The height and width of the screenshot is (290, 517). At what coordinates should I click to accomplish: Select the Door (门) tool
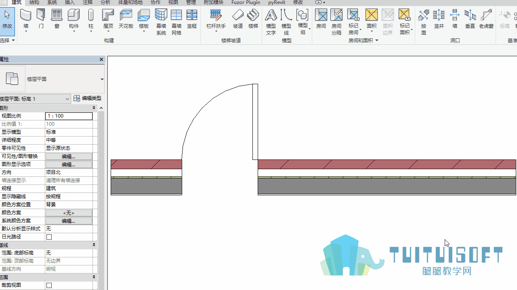click(x=41, y=15)
